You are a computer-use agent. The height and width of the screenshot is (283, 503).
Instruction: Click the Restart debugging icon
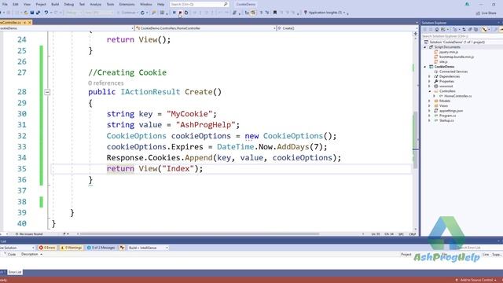[x=186, y=13]
